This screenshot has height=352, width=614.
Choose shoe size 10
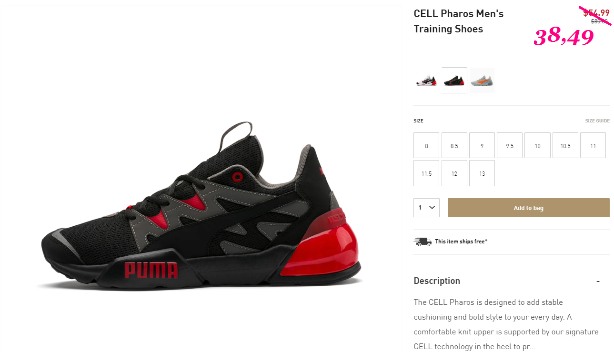[x=538, y=145]
